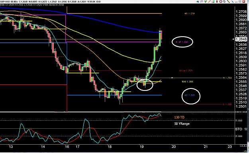Screen dimensions: 249x153
Task: Click date 16 on the time axis
Action: point(67,147)
